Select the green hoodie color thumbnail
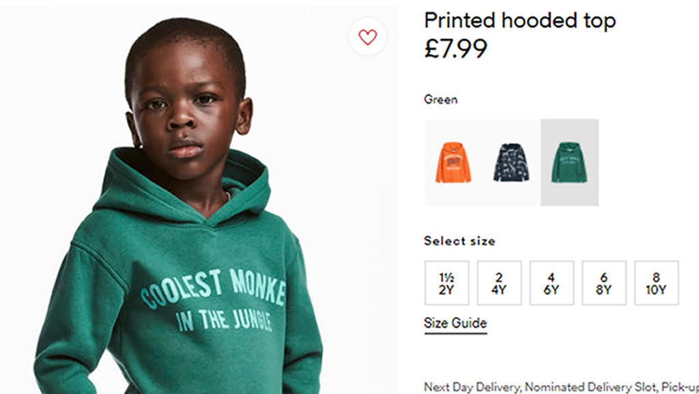699x394 pixels. point(569,163)
